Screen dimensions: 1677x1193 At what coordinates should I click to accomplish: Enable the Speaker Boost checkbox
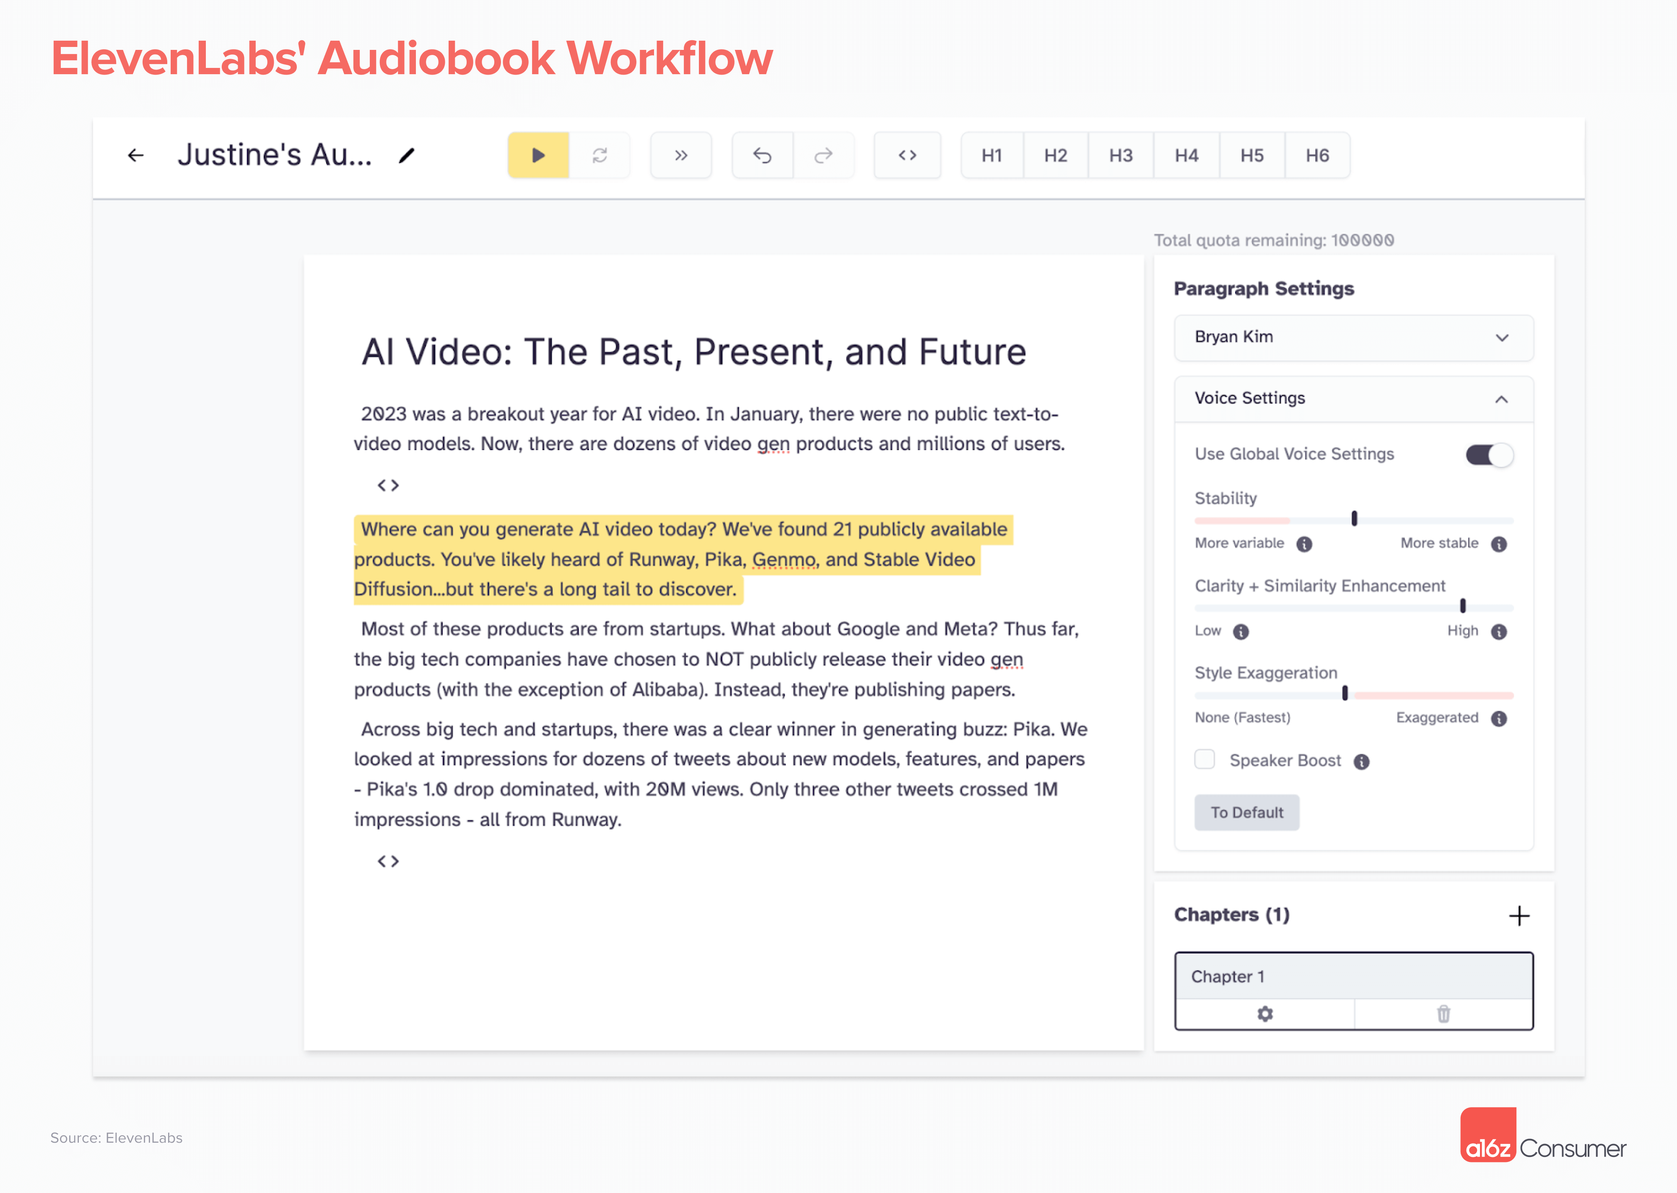(1205, 760)
